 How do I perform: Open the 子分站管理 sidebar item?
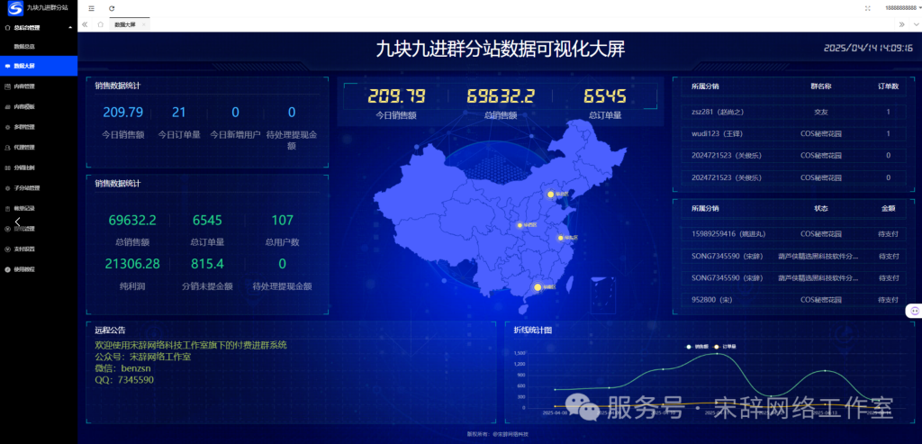pos(39,188)
